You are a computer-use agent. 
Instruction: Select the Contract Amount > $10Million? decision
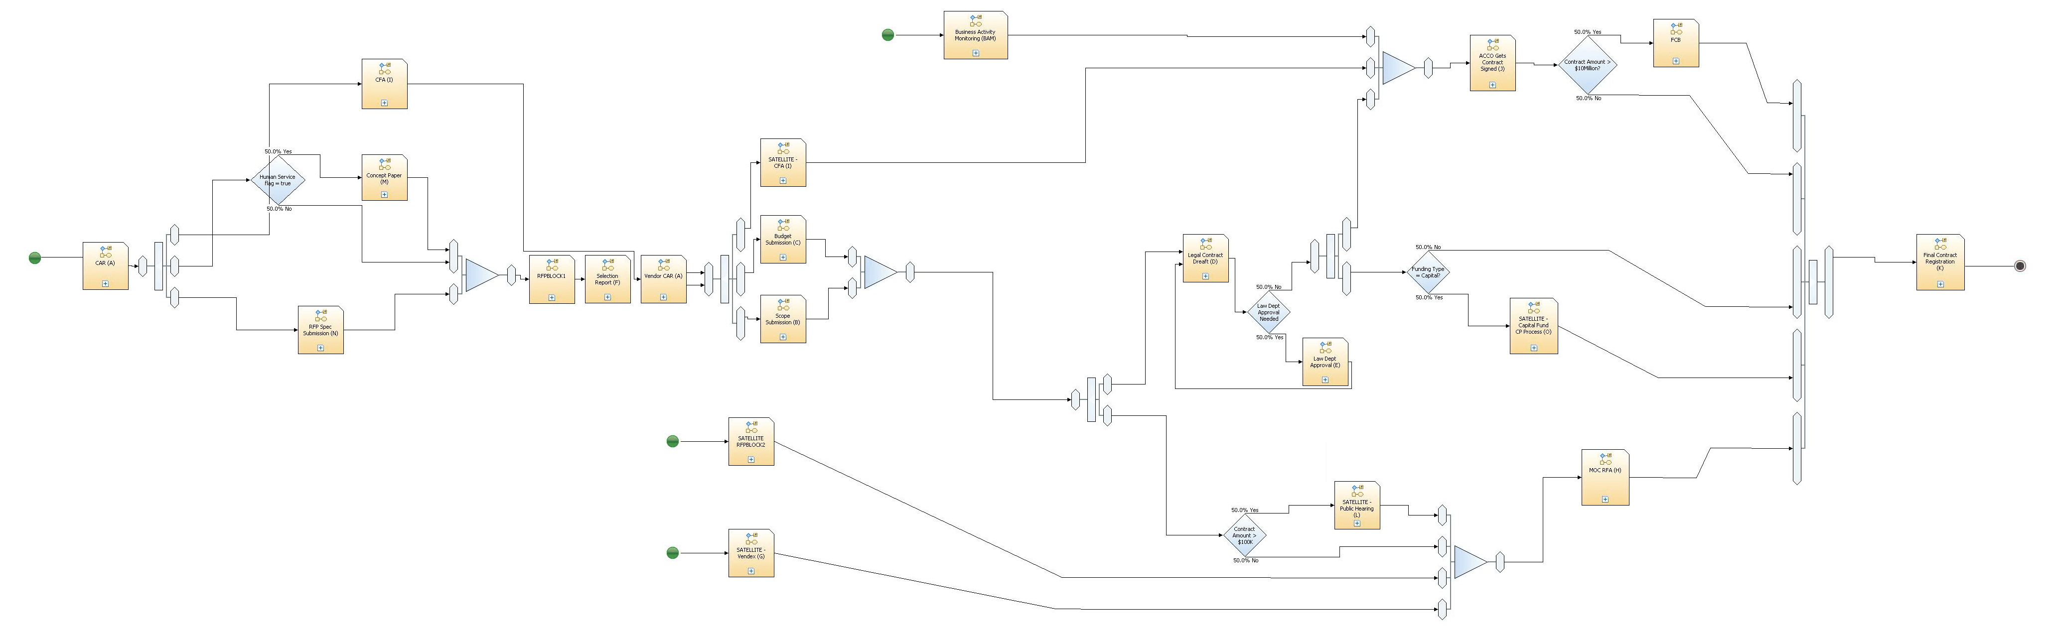point(1588,66)
